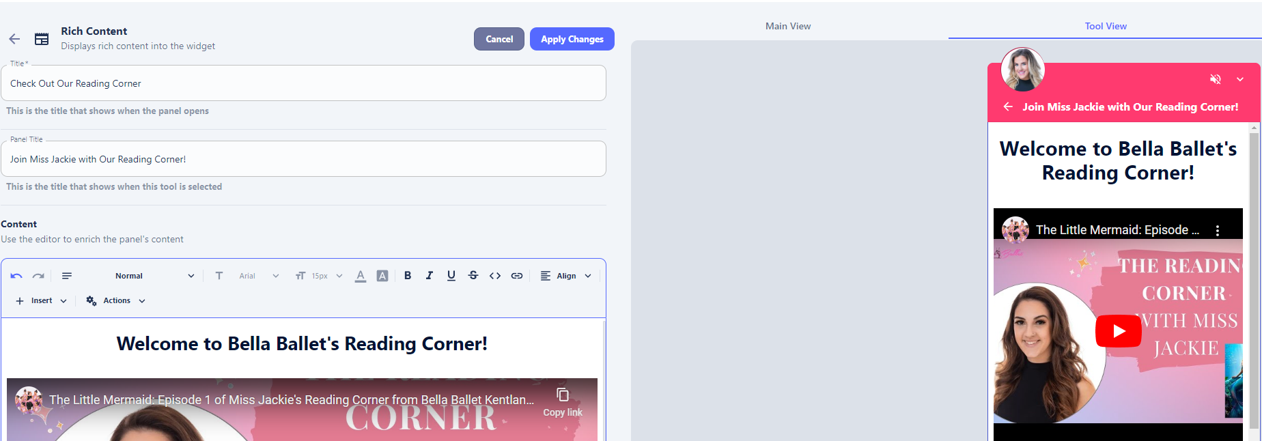Switch to the Tool View tab
The height and width of the screenshot is (441, 1262).
(1106, 26)
